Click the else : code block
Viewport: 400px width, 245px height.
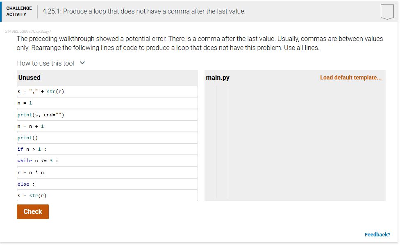[x=107, y=184]
